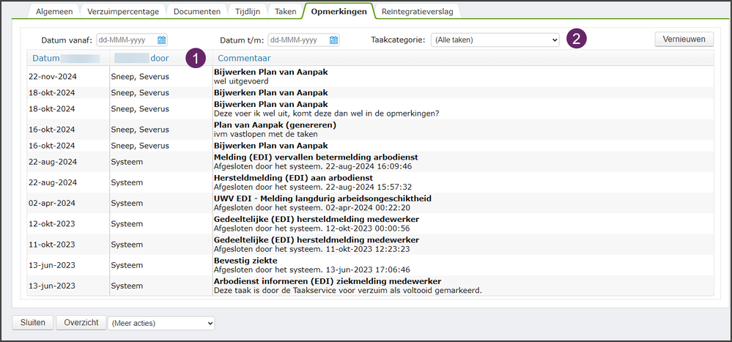Open calendar picker for Datum t/m
This screenshot has height=342, width=732.
coord(334,40)
